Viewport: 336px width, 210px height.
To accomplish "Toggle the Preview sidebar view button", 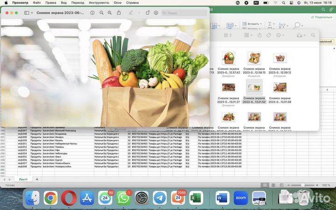I will 27,13.
